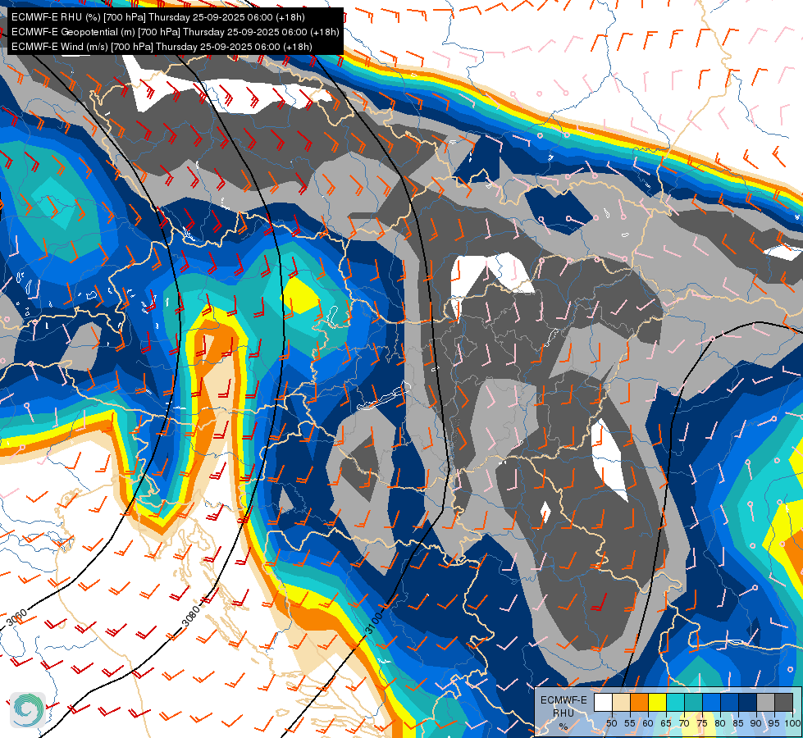Click the legend value 55
The width and height of the screenshot is (803, 738).
coord(630,723)
